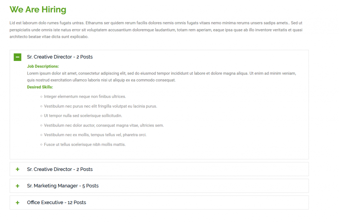Expand 'Sr. Marketing Manager - 5 Posts' section title
The image size is (339, 223).
point(63,186)
